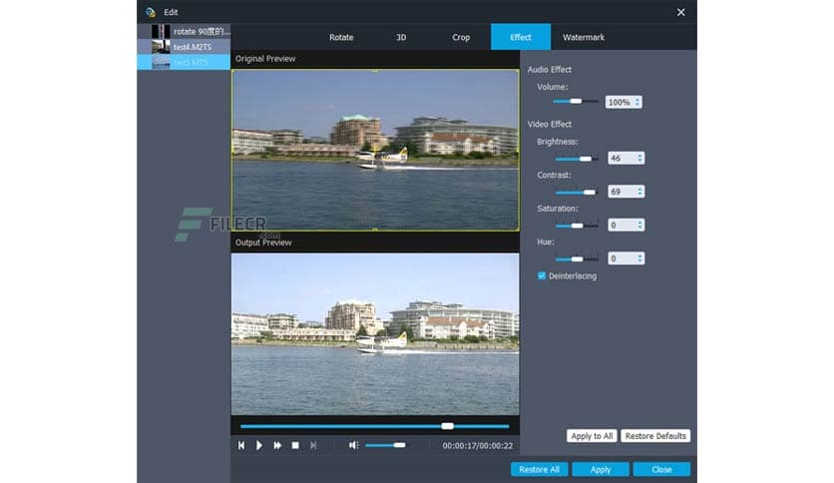Screen dimensions: 834x483
Task: Skip to the previous frame start button
Action: pyautogui.click(x=241, y=445)
